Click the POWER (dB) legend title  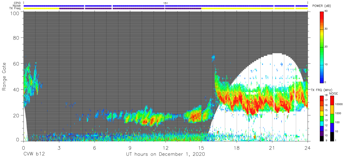(322, 6)
